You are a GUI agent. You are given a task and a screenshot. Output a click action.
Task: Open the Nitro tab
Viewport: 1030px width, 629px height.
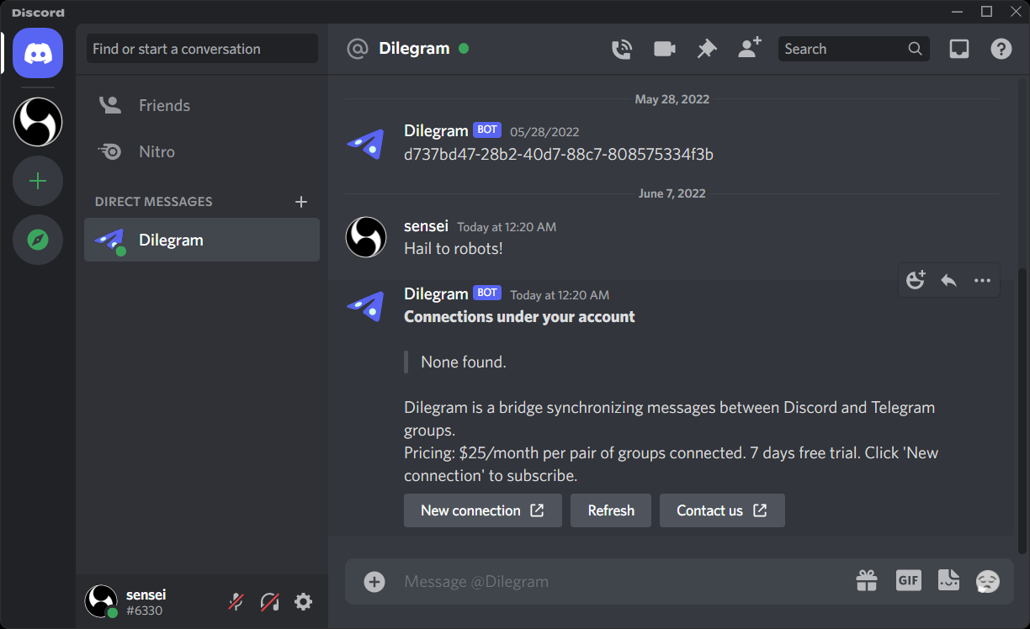[x=202, y=152]
